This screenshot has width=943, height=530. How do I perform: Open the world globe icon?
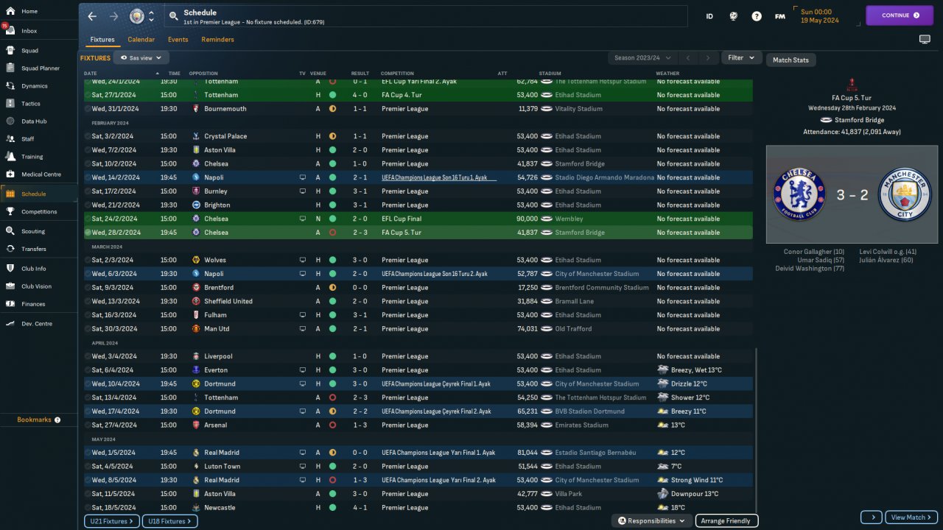[x=733, y=16]
